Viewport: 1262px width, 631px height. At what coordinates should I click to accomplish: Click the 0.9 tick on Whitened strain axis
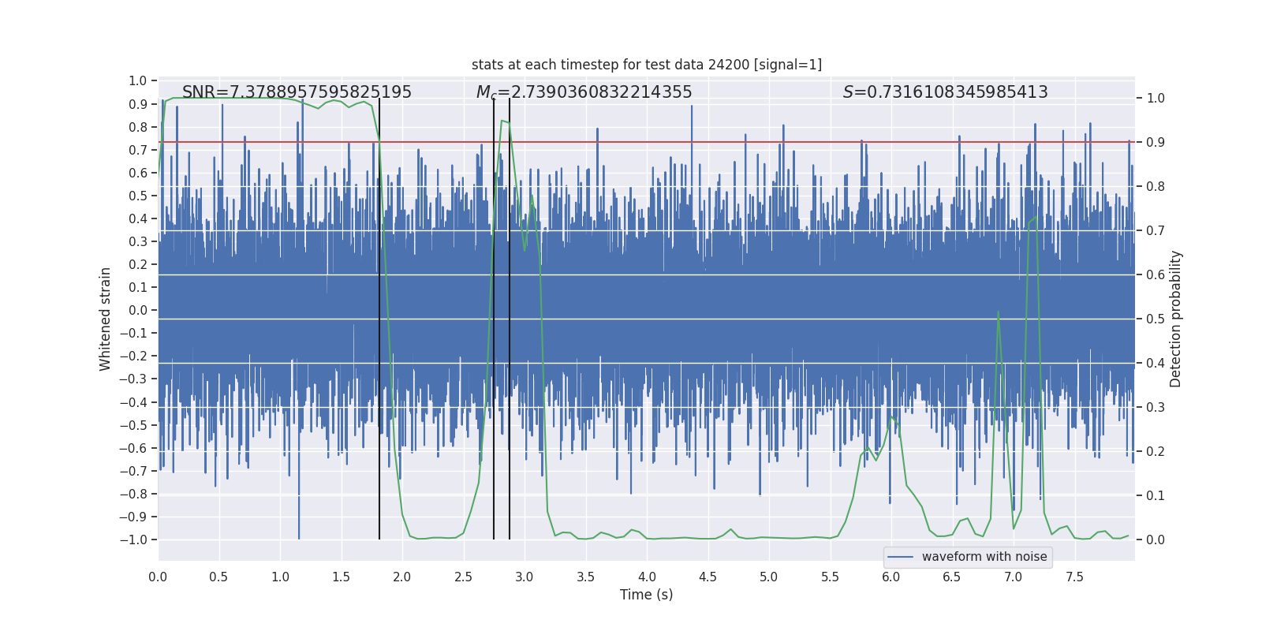point(138,104)
